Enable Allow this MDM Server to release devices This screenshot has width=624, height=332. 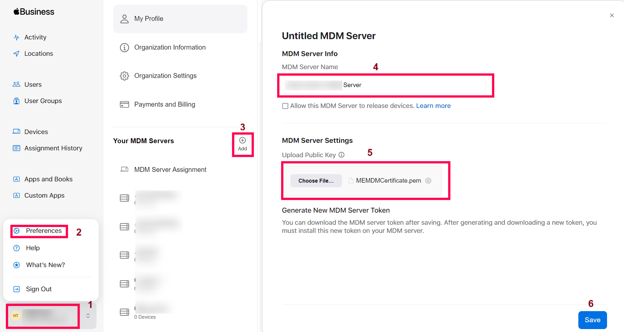pyautogui.click(x=285, y=106)
